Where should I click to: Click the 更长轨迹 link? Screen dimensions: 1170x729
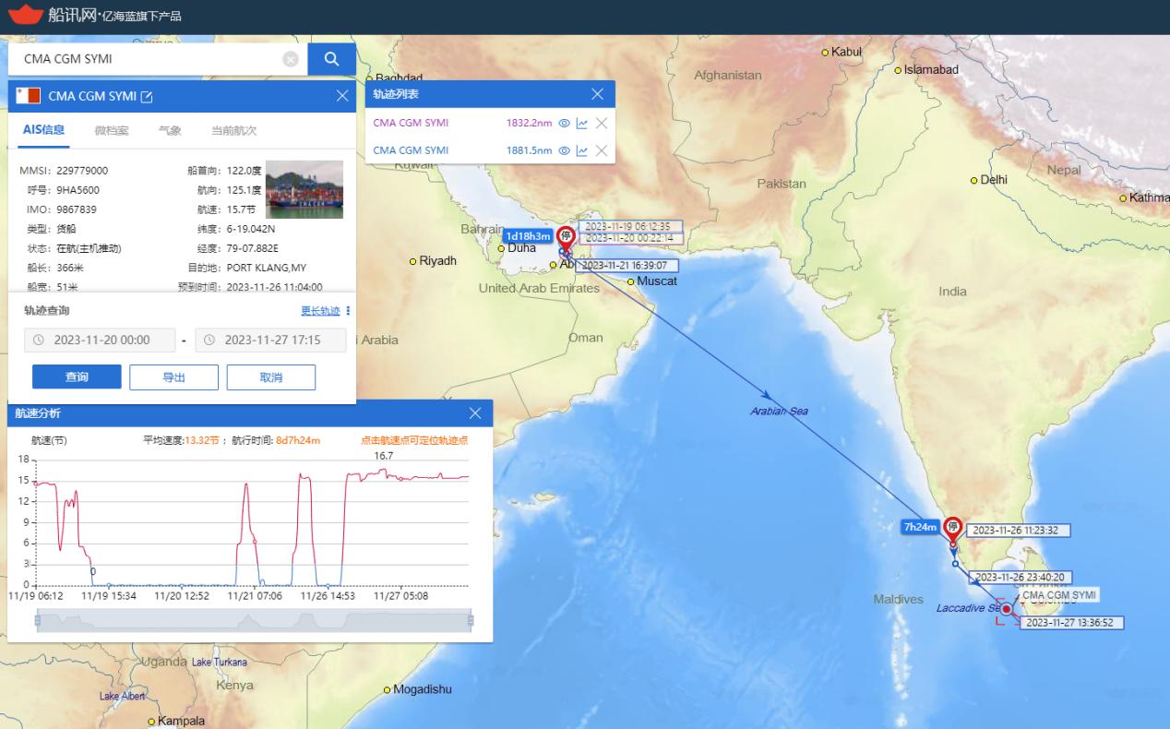pyautogui.click(x=320, y=311)
